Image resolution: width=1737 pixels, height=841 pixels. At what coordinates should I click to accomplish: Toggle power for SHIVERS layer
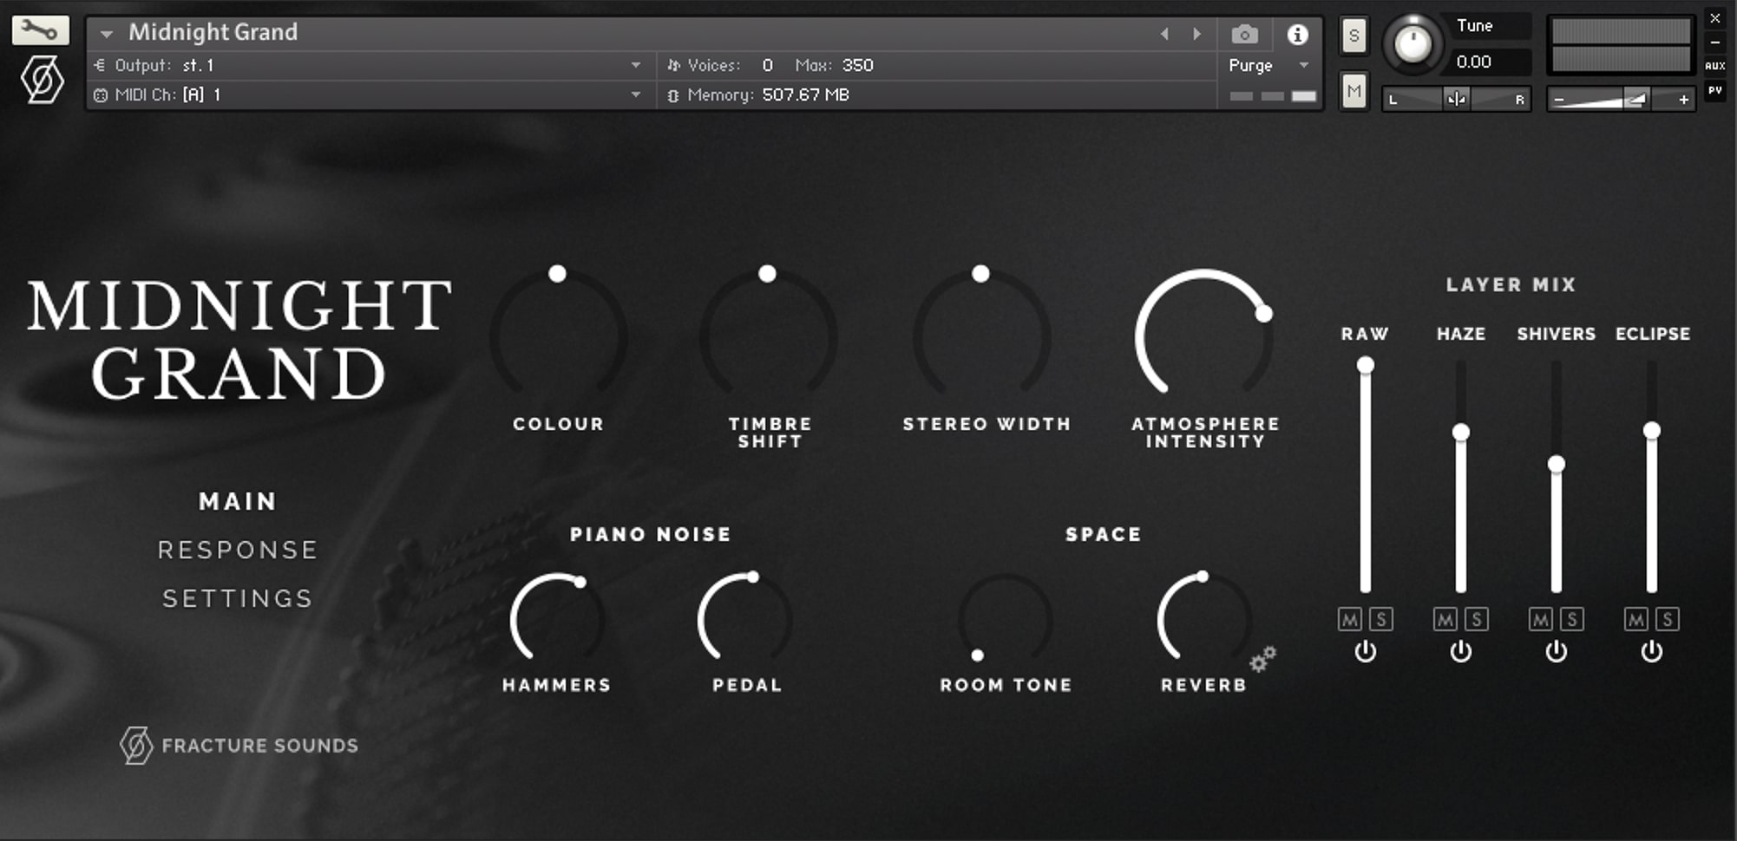tap(1557, 651)
